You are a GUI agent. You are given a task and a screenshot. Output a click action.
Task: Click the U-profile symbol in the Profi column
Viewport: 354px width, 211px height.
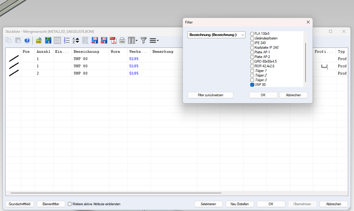pos(324,66)
